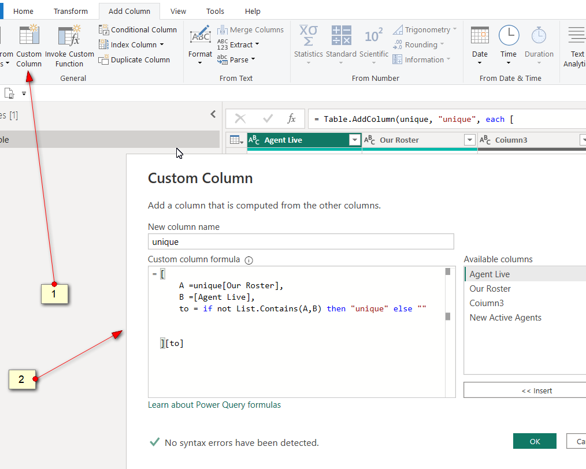Cancel formula edit with X icon
The width and height of the screenshot is (586, 469).
tap(240, 119)
